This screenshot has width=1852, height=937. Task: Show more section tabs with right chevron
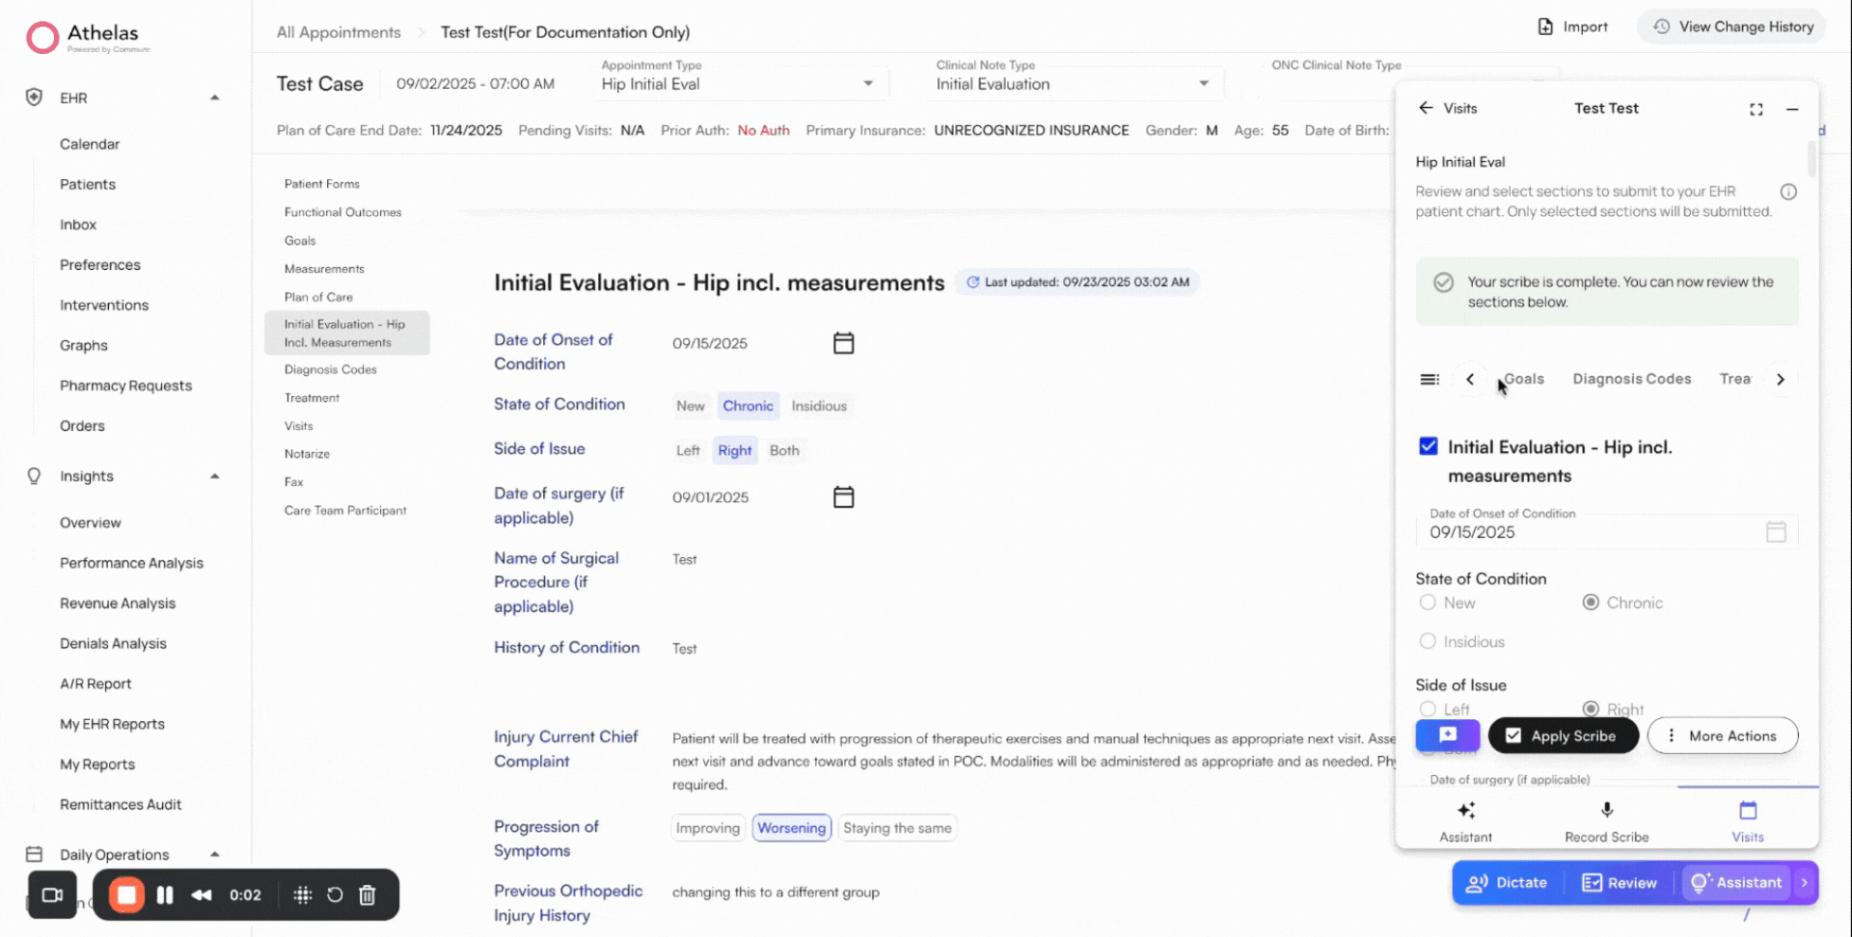pyautogui.click(x=1781, y=380)
